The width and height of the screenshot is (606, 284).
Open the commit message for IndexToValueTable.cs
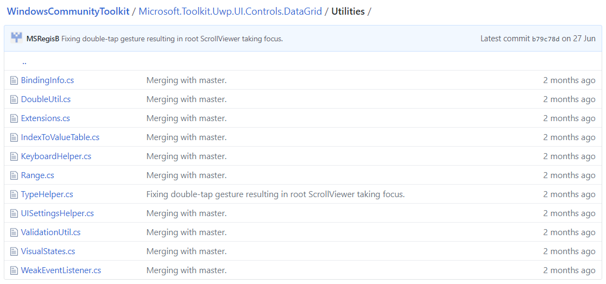coord(186,137)
